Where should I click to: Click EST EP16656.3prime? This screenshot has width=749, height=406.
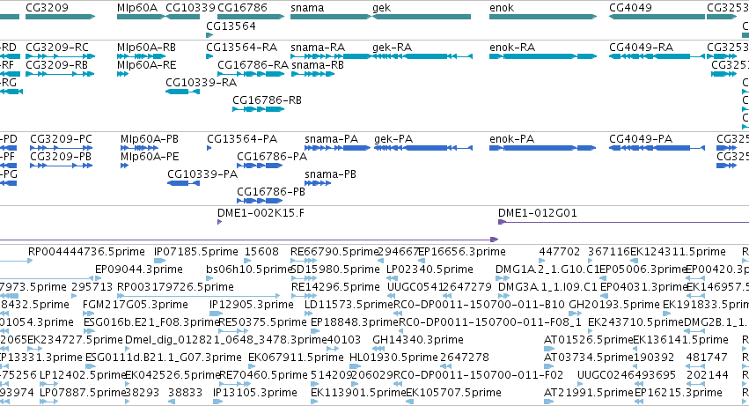[x=462, y=252]
